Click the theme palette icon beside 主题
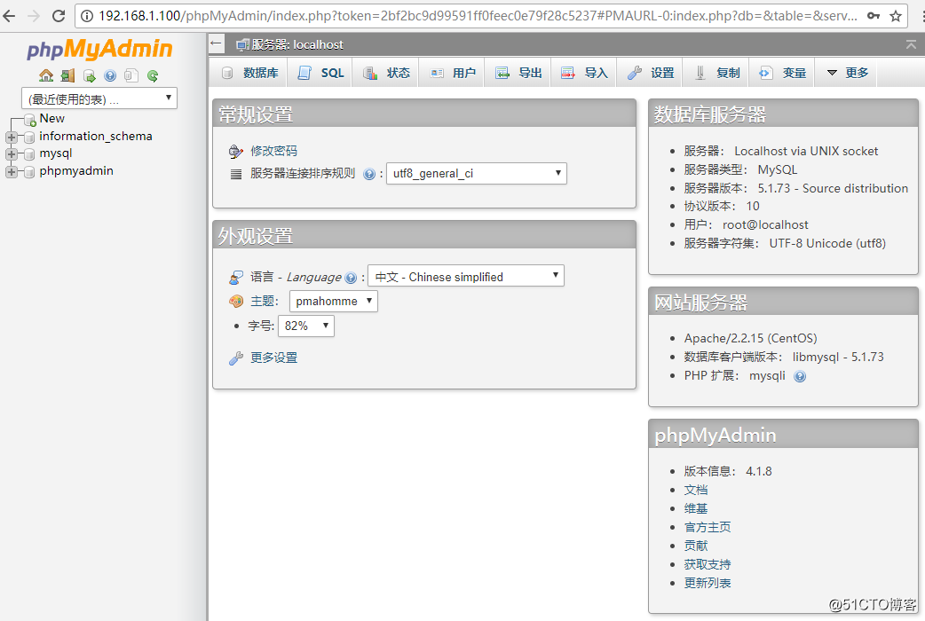 [x=236, y=302]
